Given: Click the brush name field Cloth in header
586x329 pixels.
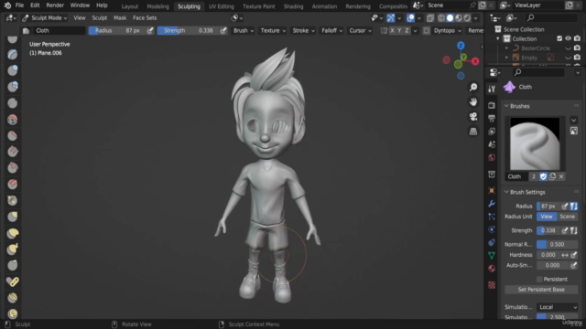Looking at the screenshot, I should click(x=59, y=30).
